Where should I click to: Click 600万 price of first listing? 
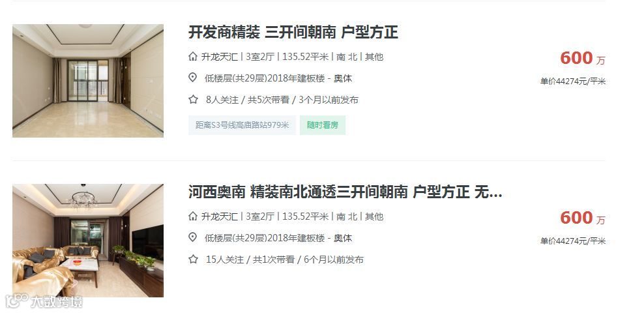[x=583, y=58]
